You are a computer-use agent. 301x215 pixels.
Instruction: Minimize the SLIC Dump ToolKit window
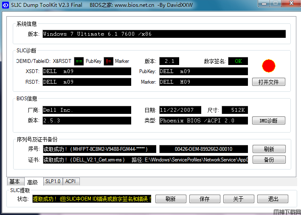pyautogui.click(x=264, y=3)
